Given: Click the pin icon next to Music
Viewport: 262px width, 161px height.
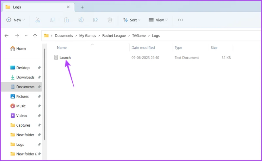Looking at the screenshot, I should [39, 106].
